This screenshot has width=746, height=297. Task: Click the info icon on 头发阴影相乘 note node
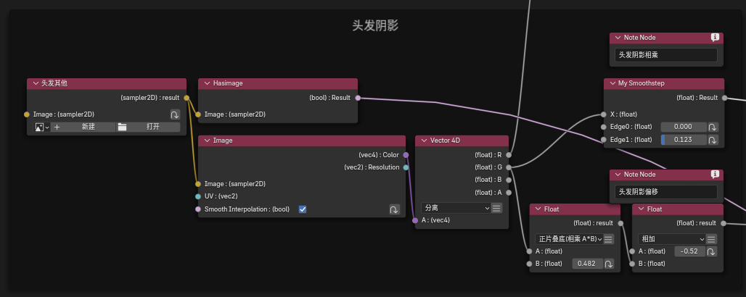(x=716, y=37)
